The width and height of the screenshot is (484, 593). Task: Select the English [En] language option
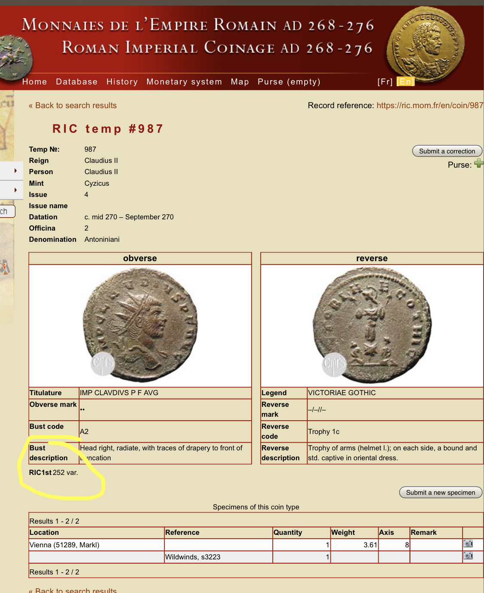coord(405,82)
